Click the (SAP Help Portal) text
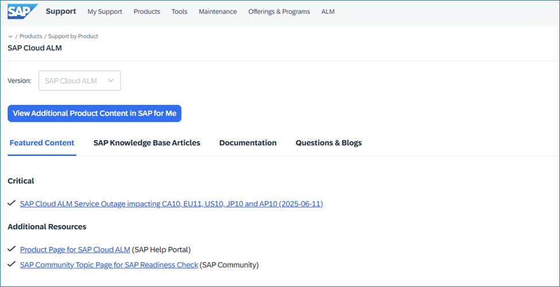The height and width of the screenshot is (287, 560). 161,250
